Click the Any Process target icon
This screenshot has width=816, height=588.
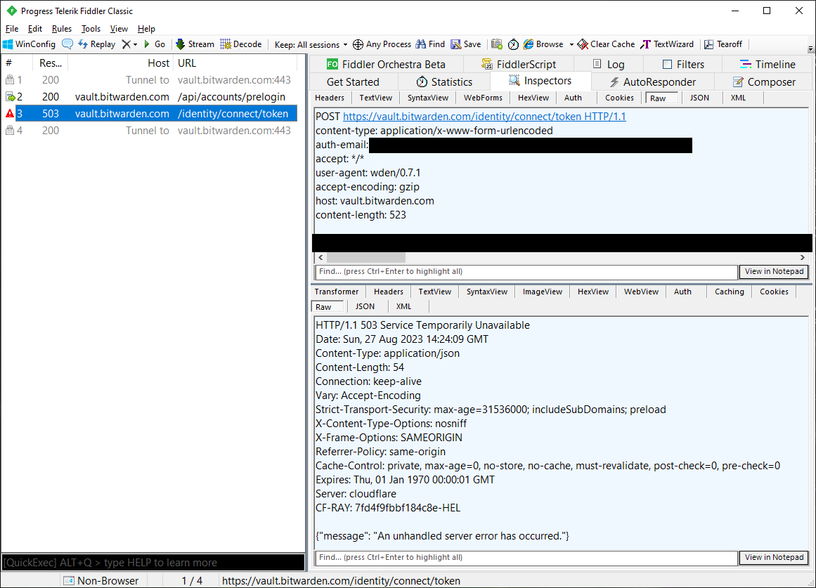358,44
